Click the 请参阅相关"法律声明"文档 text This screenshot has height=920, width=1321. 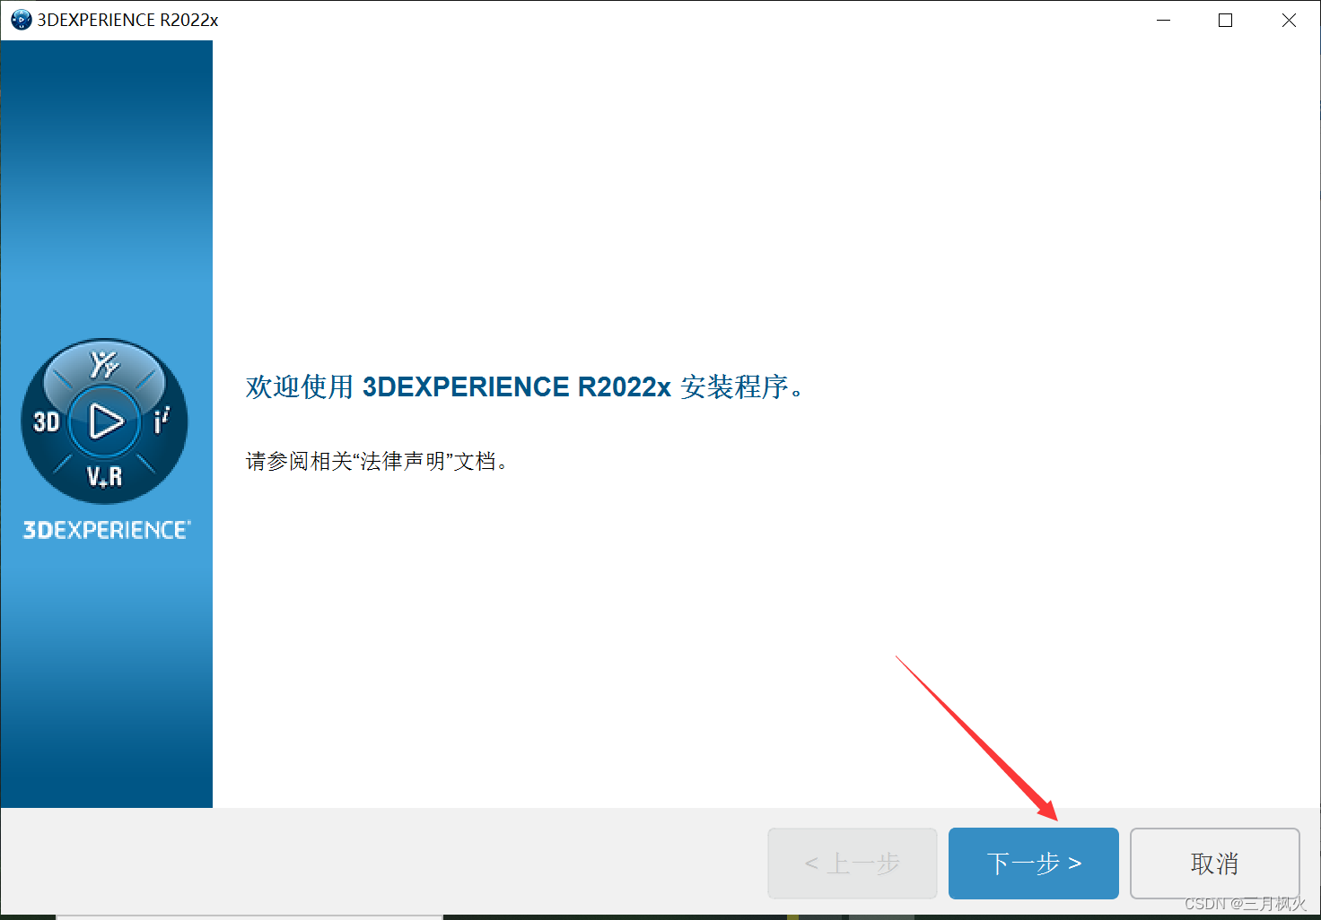click(378, 461)
